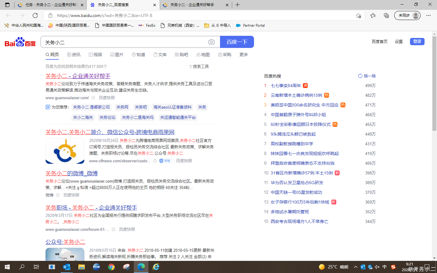Image resolution: width=437 pixels, height=273 pixels.
Task: Switch to the 知道 search tab
Action: [138, 55]
